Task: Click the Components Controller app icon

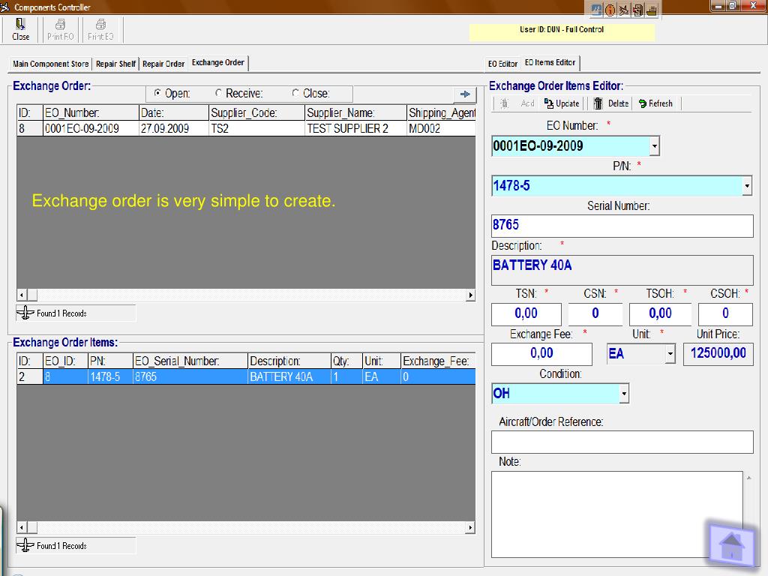Action: (5, 7)
